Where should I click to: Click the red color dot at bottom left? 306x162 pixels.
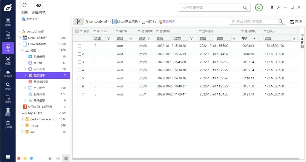click(x=19, y=158)
